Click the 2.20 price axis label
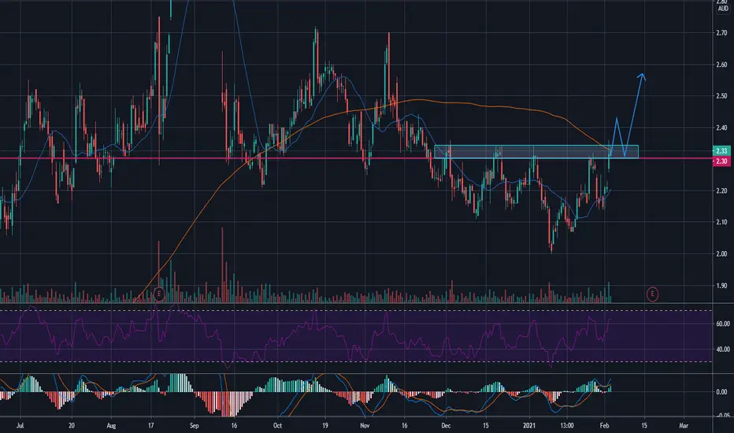The image size is (734, 433). tap(721, 191)
